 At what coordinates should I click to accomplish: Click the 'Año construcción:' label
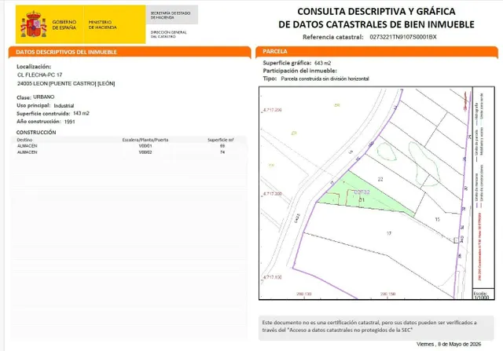(39, 122)
